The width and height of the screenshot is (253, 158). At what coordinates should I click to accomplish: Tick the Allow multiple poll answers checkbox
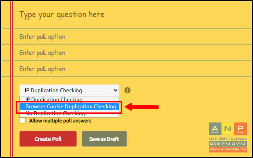tap(22, 121)
